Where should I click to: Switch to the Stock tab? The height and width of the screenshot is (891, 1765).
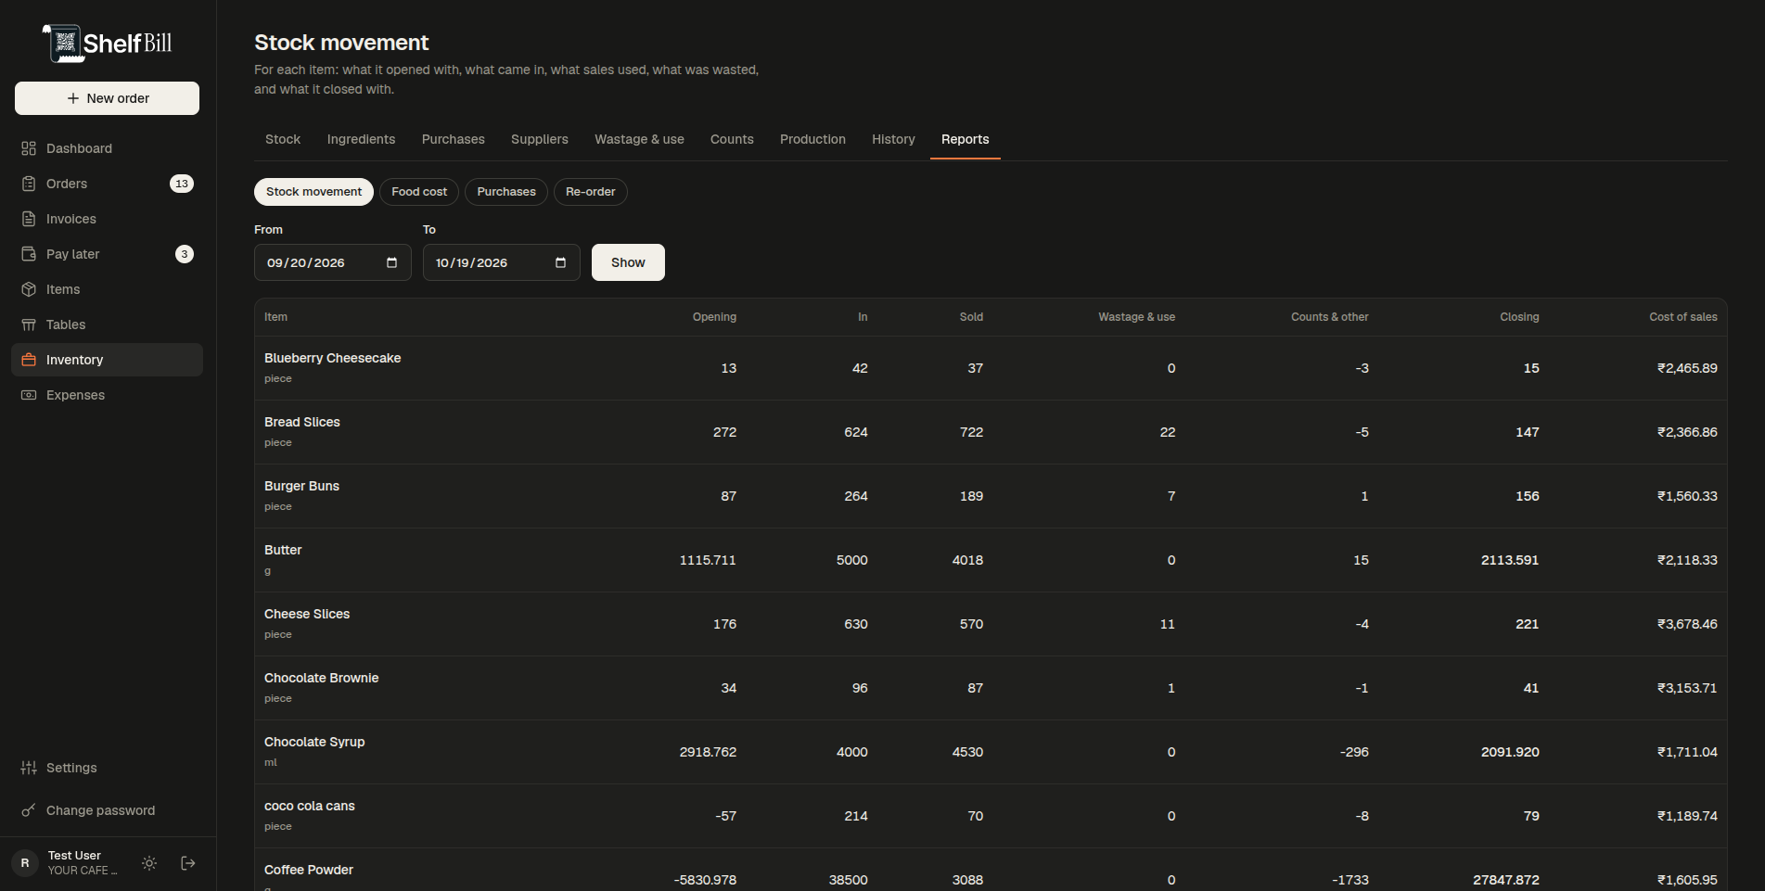[283, 139]
